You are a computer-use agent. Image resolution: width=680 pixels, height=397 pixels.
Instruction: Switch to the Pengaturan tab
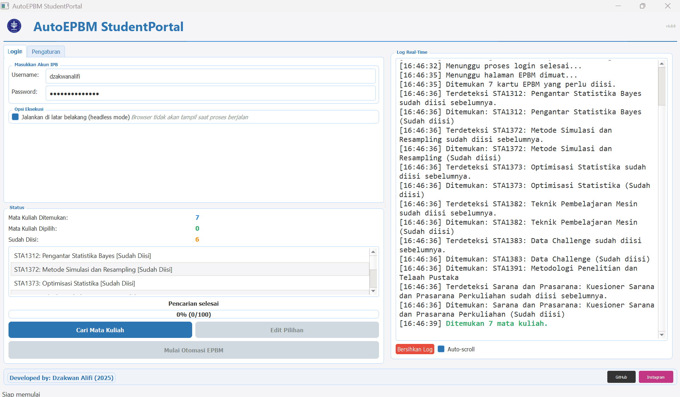pyautogui.click(x=46, y=52)
